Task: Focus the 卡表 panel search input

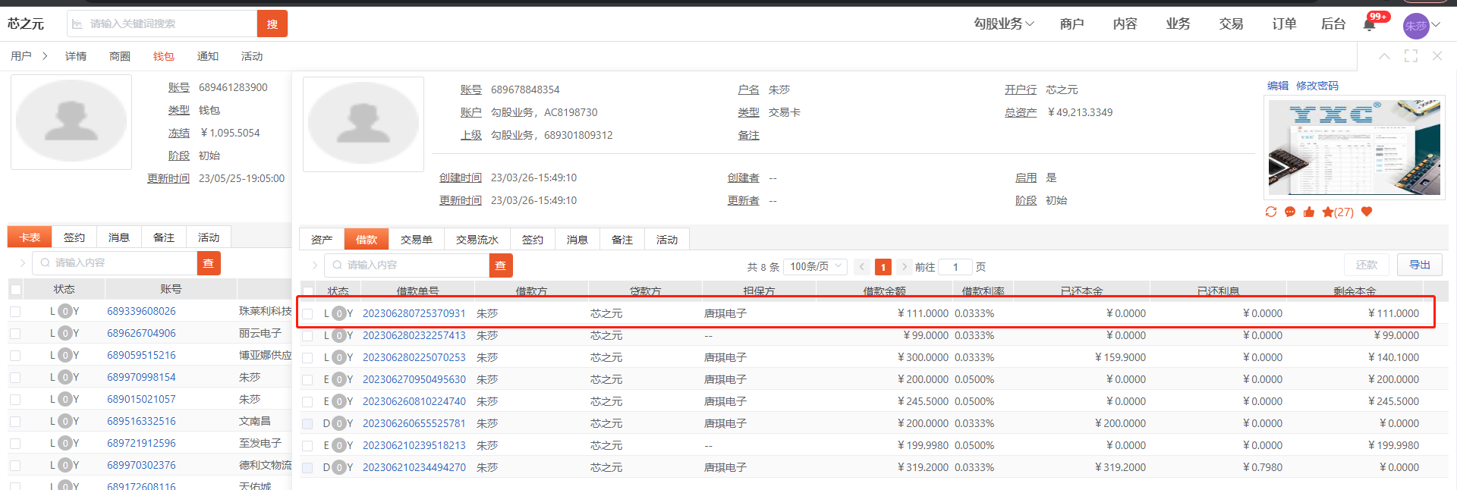Action: pos(115,263)
